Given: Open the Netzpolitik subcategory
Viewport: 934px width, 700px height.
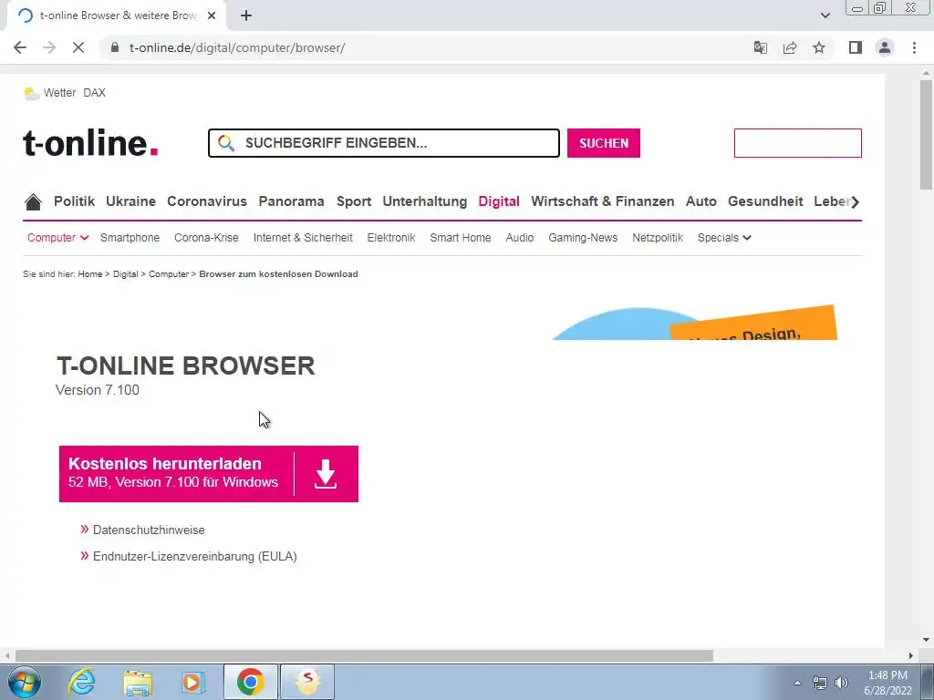Looking at the screenshot, I should pyautogui.click(x=658, y=238).
